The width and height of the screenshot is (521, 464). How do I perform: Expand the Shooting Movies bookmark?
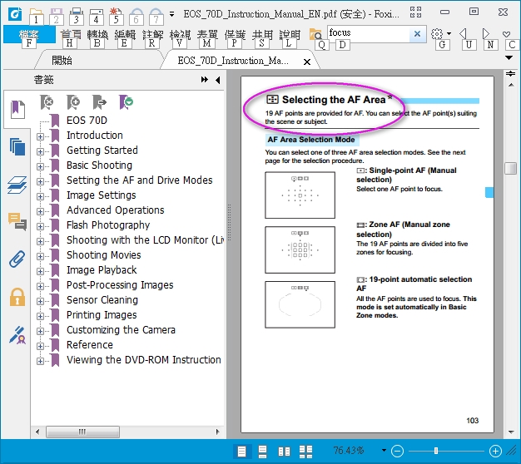tap(40, 256)
